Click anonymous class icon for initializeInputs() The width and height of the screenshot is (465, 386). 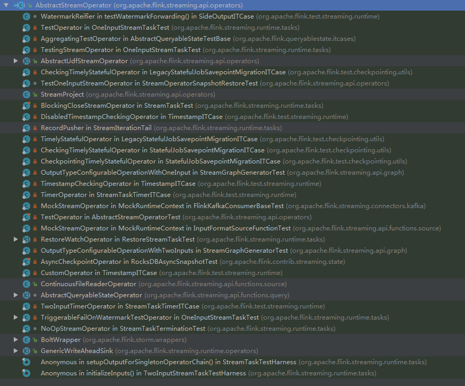coord(27,373)
